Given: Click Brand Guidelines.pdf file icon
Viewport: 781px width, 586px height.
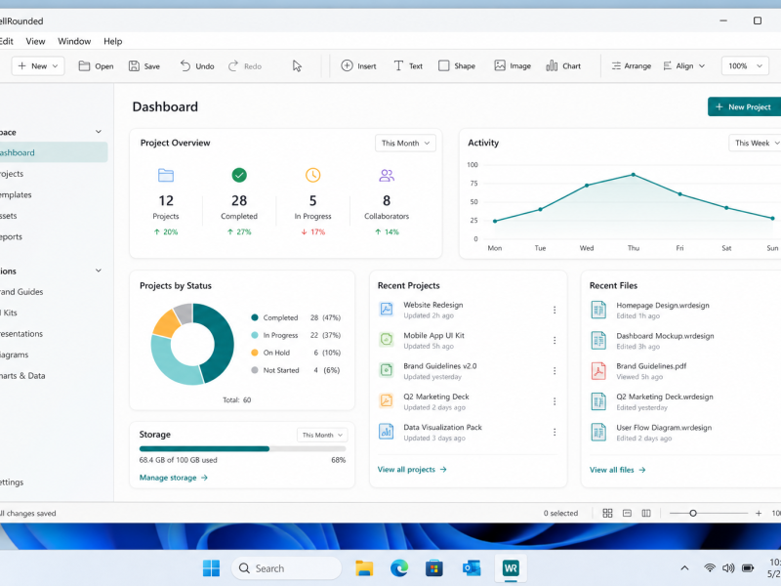Looking at the screenshot, I should (x=598, y=371).
